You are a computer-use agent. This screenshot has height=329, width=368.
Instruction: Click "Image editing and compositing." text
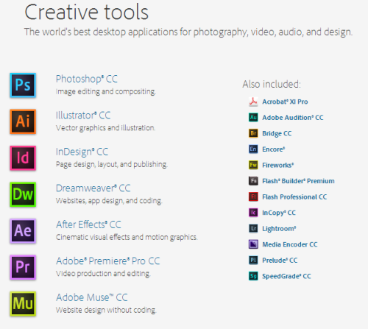tap(106, 91)
